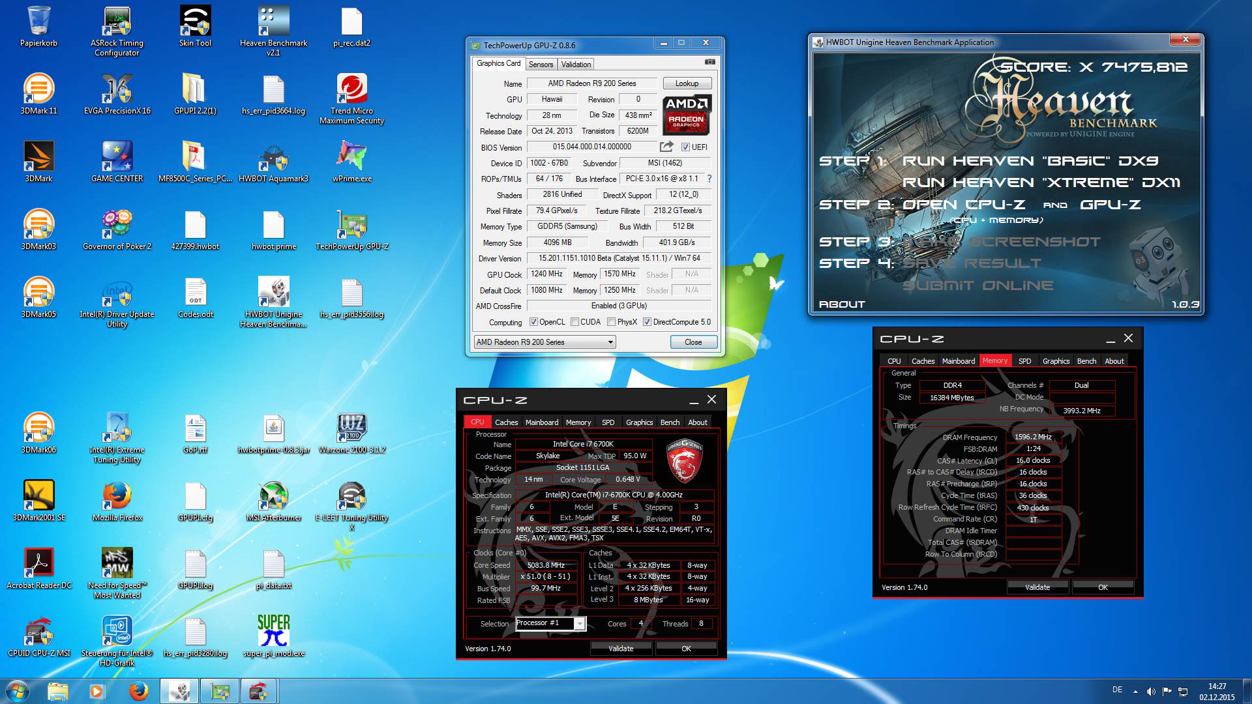Toggle the OpenCL checkbox in GPU-Z
This screenshot has height=704, width=1252.
click(533, 322)
